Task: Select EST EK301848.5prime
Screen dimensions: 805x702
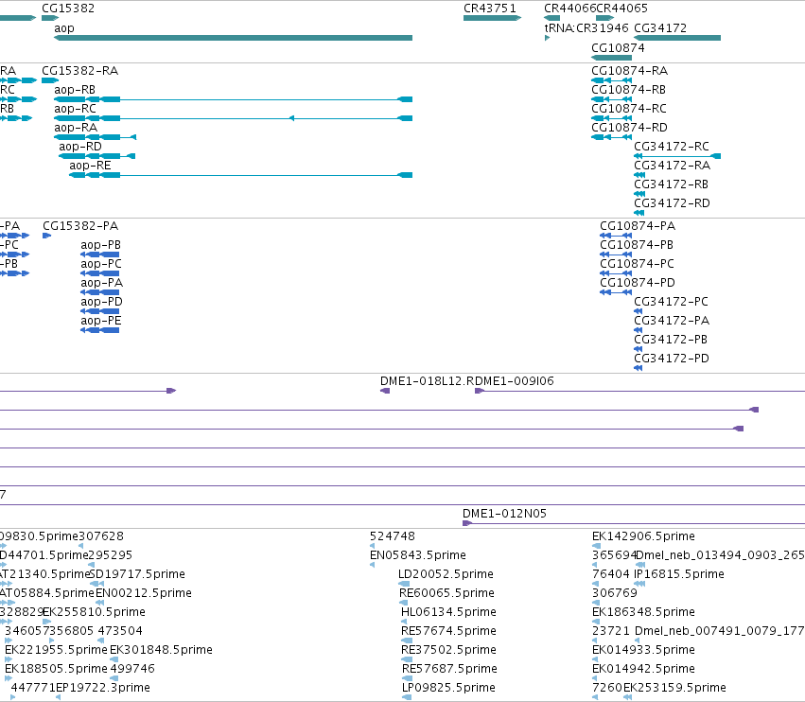Action: click(114, 659)
